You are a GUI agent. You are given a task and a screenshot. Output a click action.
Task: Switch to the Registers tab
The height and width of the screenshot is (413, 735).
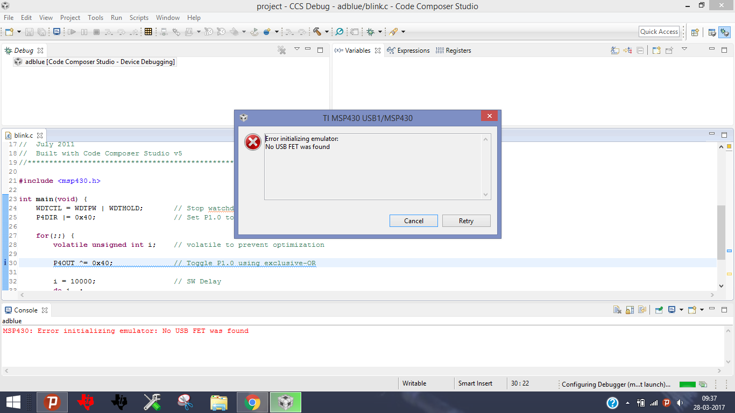(x=454, y=50)
